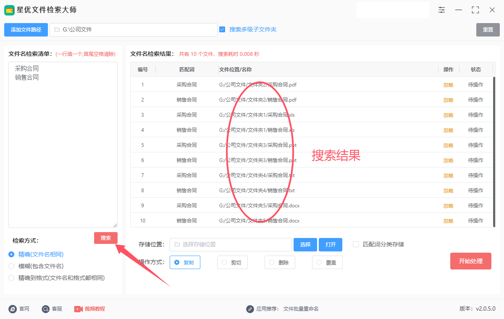Click the 客服 chat icon

point(46,309)
